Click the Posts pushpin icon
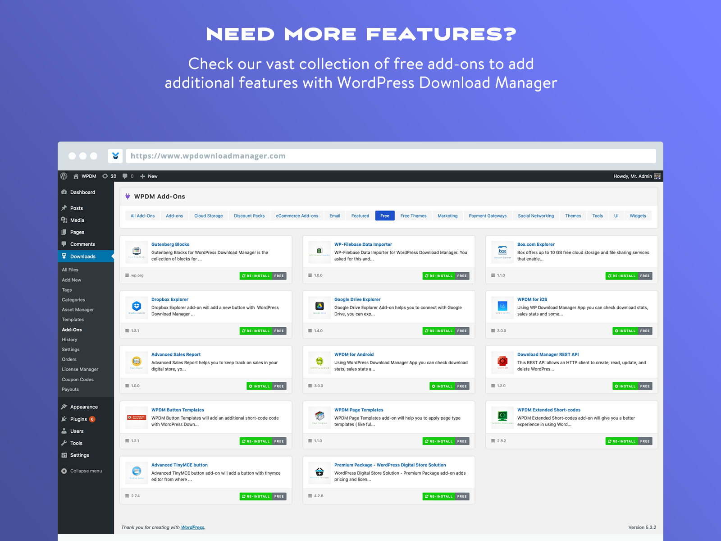The height and width of the screenshot is (541, 721). 64,208
